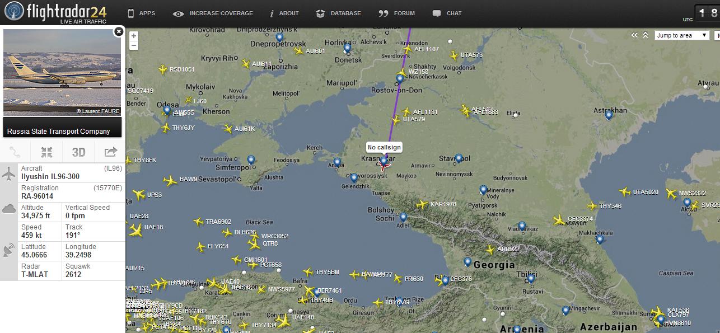Click the center-on-aircraft arrows icon
The image size is (720, 333).
(46, 152)
